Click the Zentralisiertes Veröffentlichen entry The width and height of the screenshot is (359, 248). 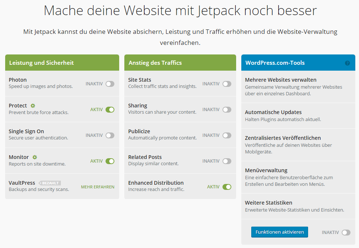point(298,145)
